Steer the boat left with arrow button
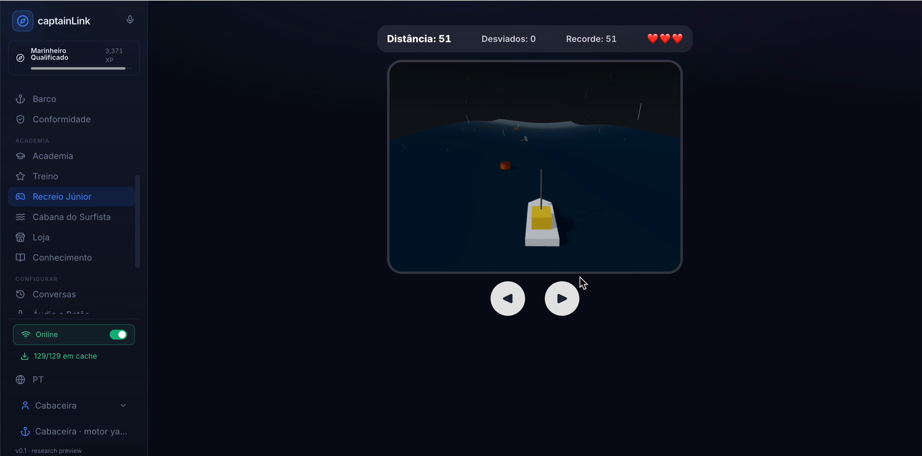This screenshot has height=456, width=922. pyautogui.click(x=508, y=299)
